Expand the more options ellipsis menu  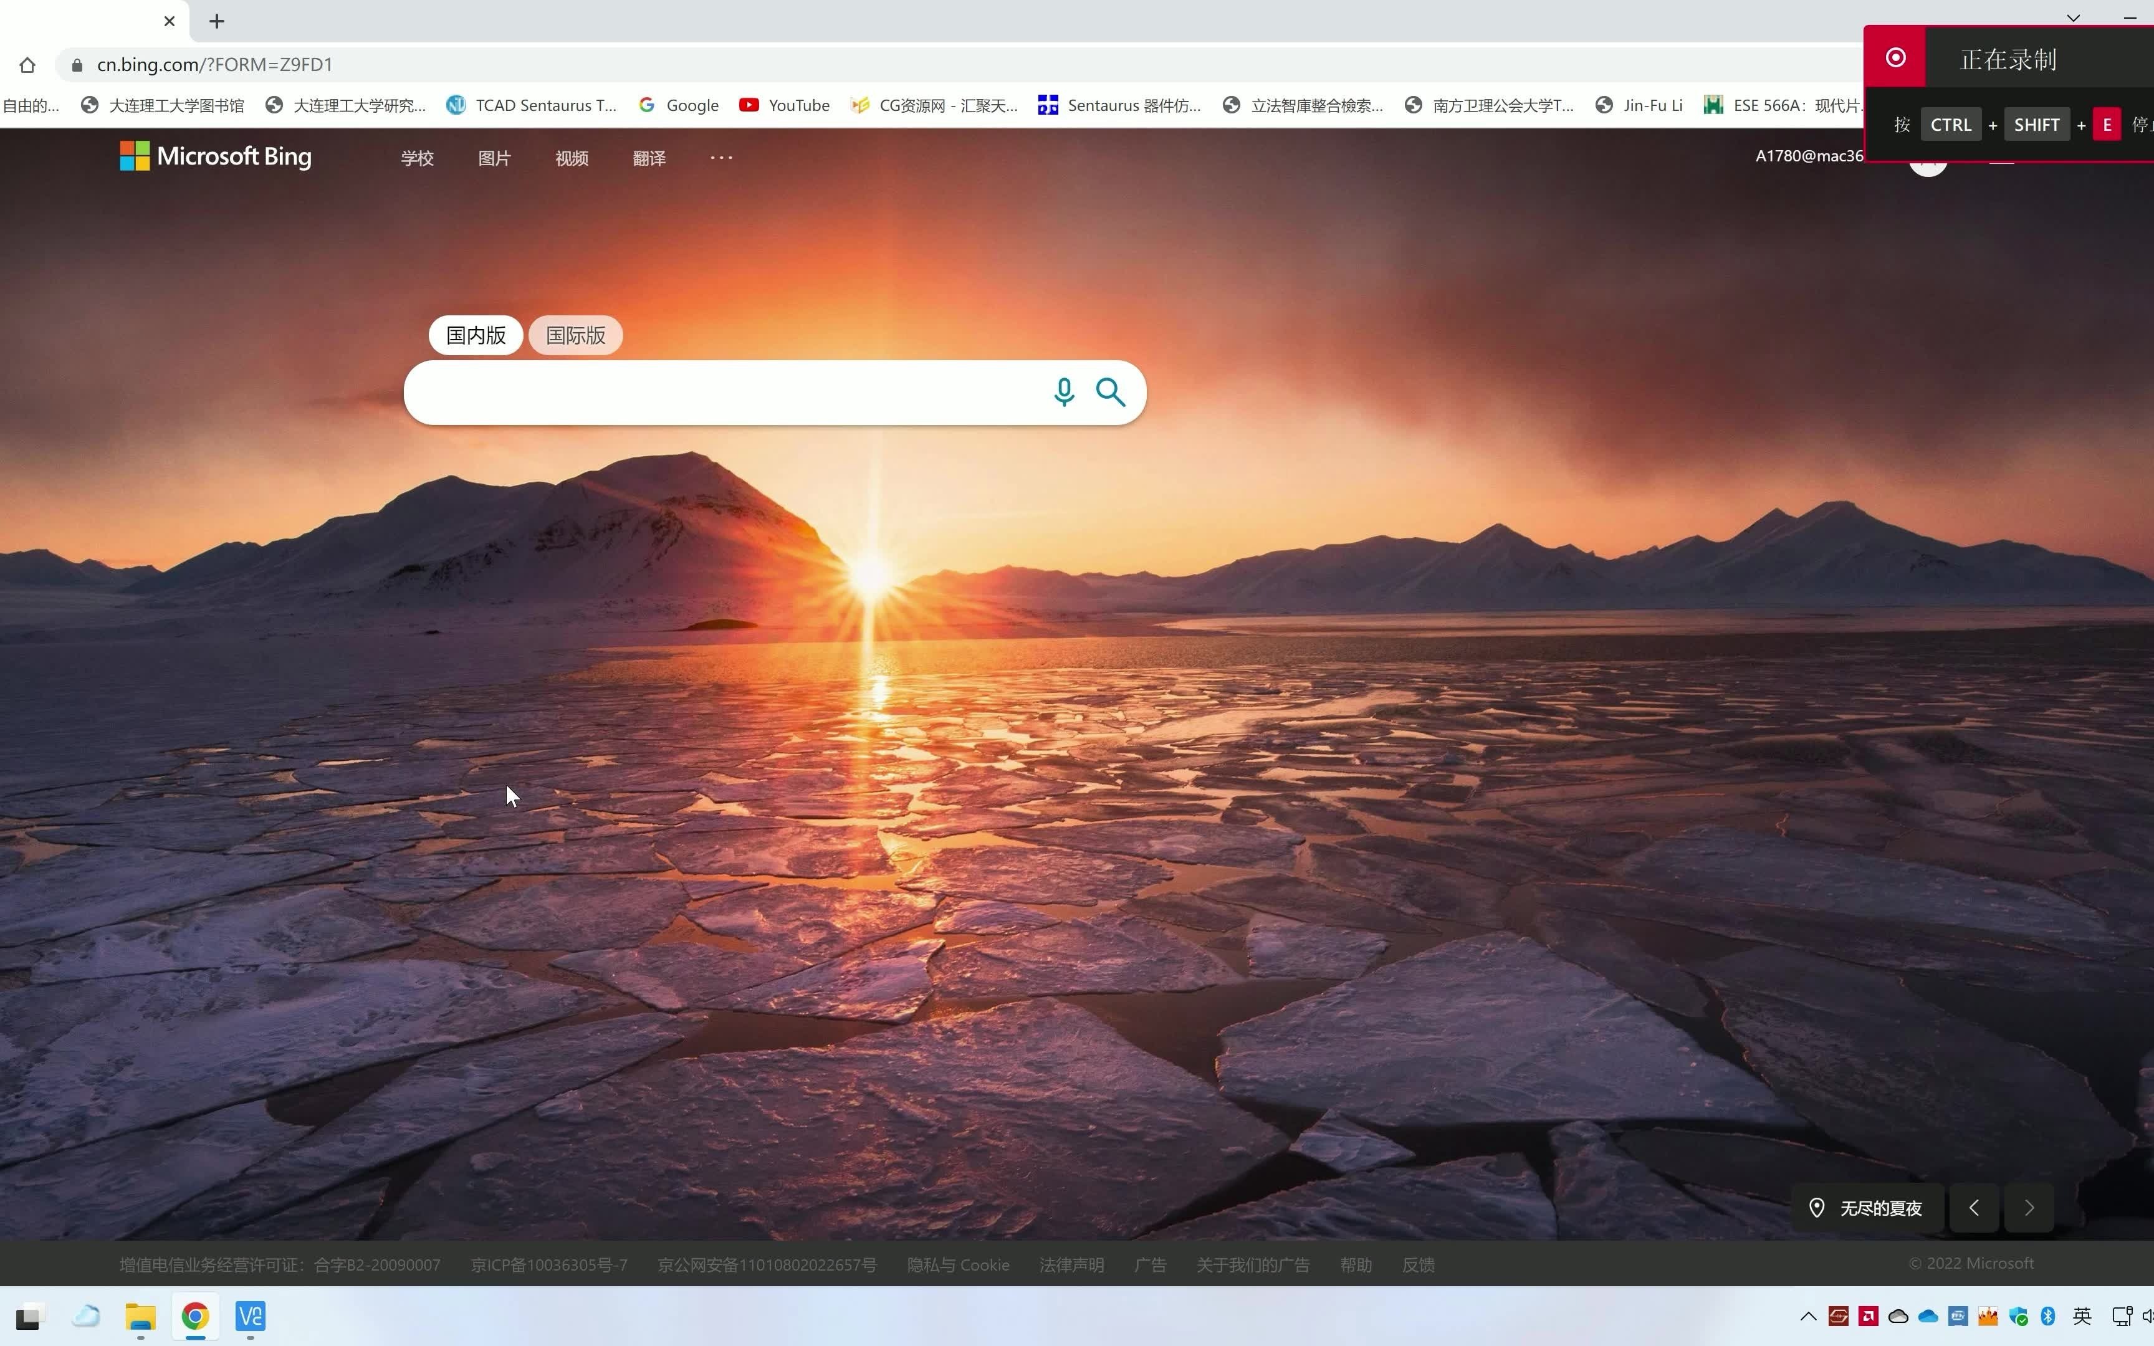coord(721,158)
